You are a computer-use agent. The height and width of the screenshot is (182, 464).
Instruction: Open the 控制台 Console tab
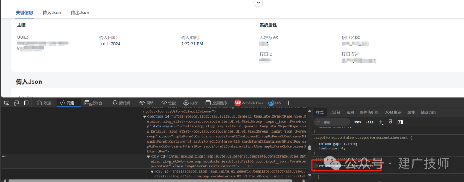93,103
